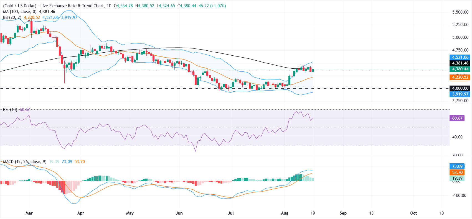Click the MACD legend blue value 73.09
This screenshot has width=472, height=219.
pos(67,162)
